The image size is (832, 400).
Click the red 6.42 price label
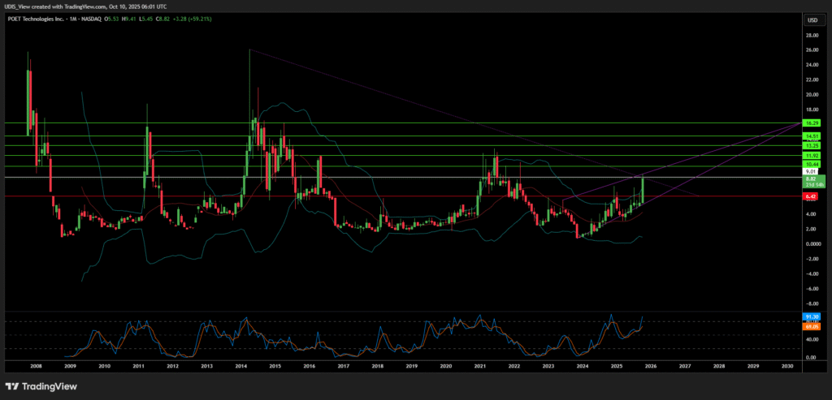coord(811,196)
